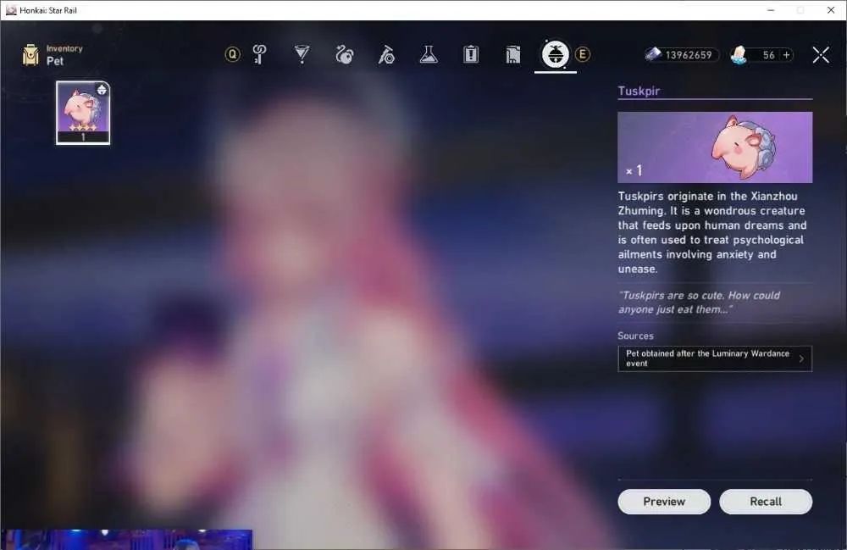
Task: Close the Honkai: Star Rail window
Action: coord(831,10)
